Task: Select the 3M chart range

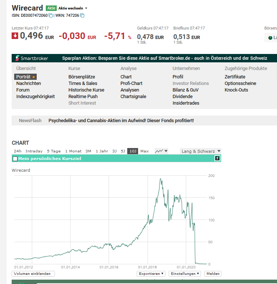Action: [x=88, y=151]
